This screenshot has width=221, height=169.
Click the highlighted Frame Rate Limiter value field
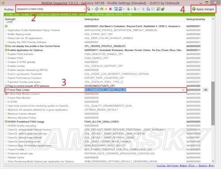tap(105, 90)
